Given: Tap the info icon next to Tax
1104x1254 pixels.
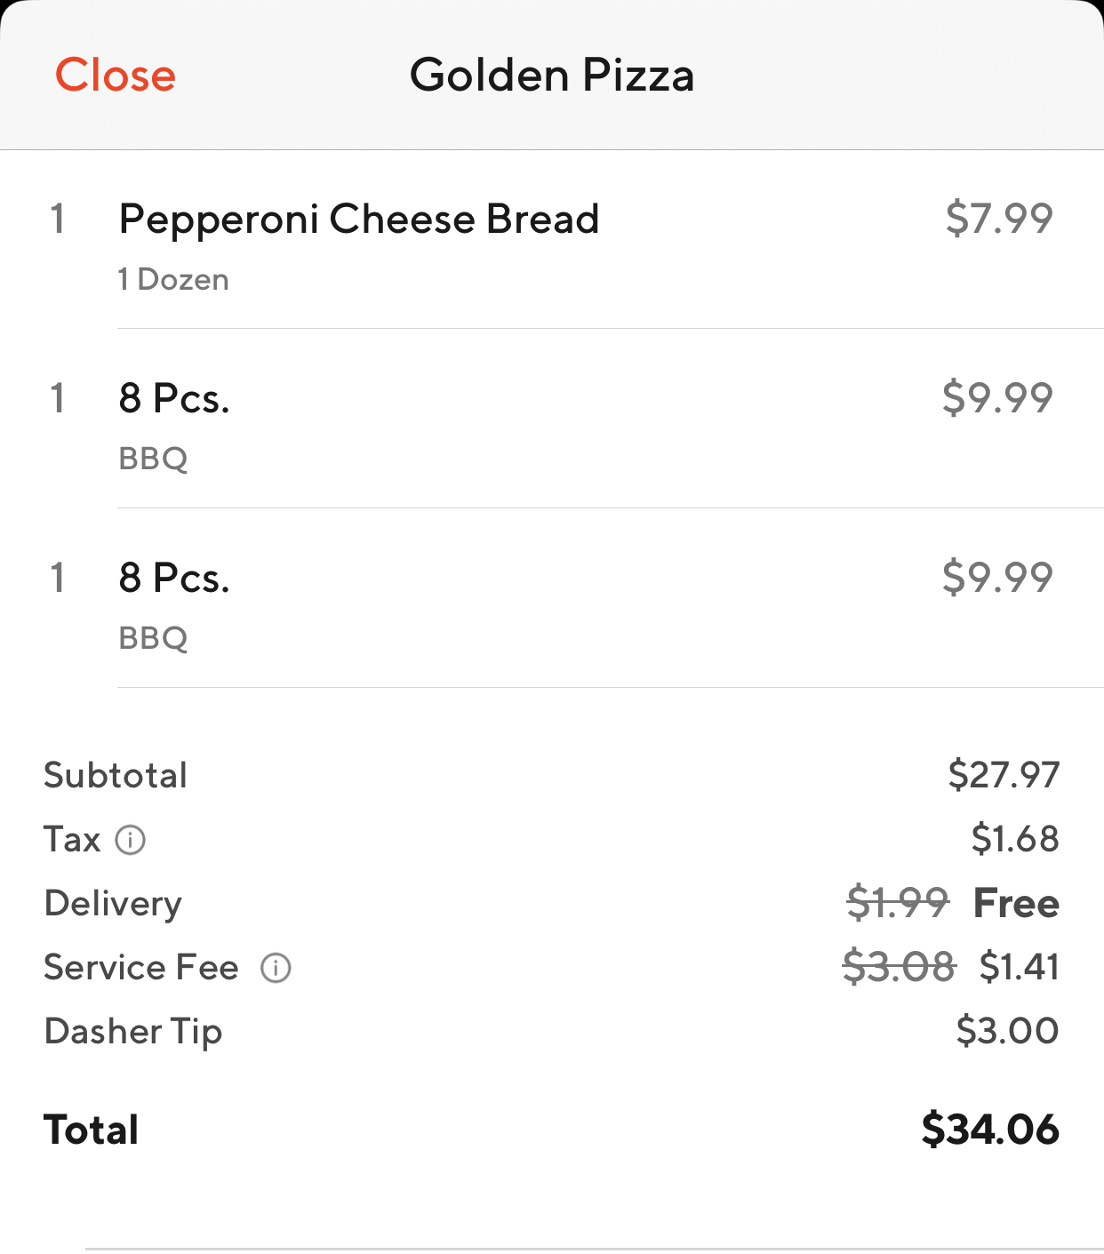Looking at the screenshot, I should click(x=131, y=840).
